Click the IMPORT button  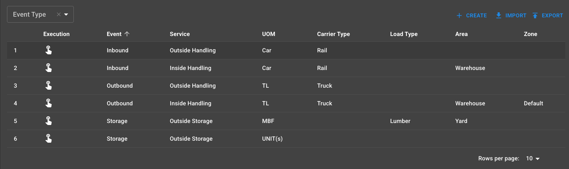coord(511,15)
